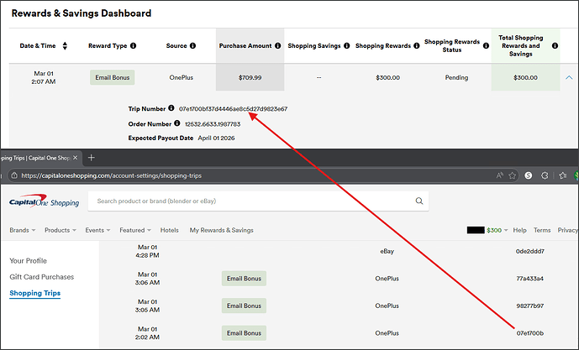Click the Trip Number info icon

pyautogui.click(x=171, y=108)
